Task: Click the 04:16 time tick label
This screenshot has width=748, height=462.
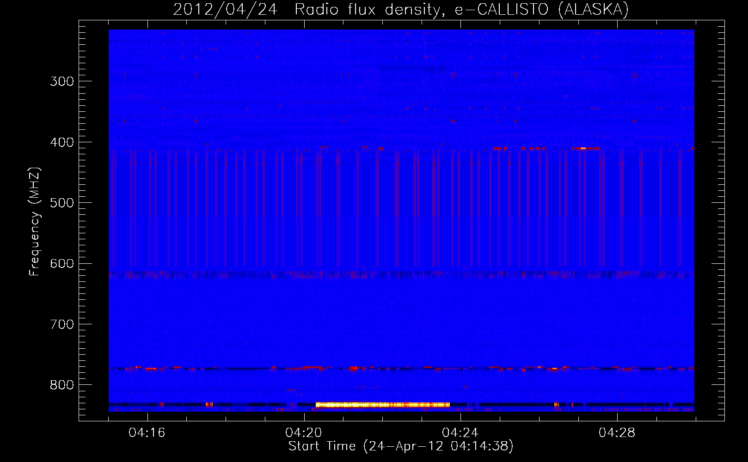Action: click(x=147, y=433)
